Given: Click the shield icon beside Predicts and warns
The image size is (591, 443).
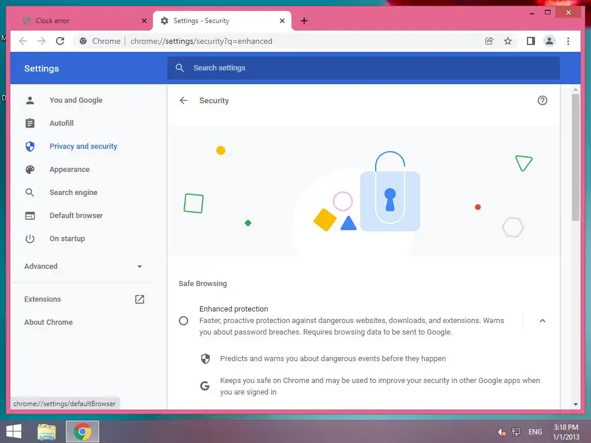Looking at the screenshot, I should [205, 359].
